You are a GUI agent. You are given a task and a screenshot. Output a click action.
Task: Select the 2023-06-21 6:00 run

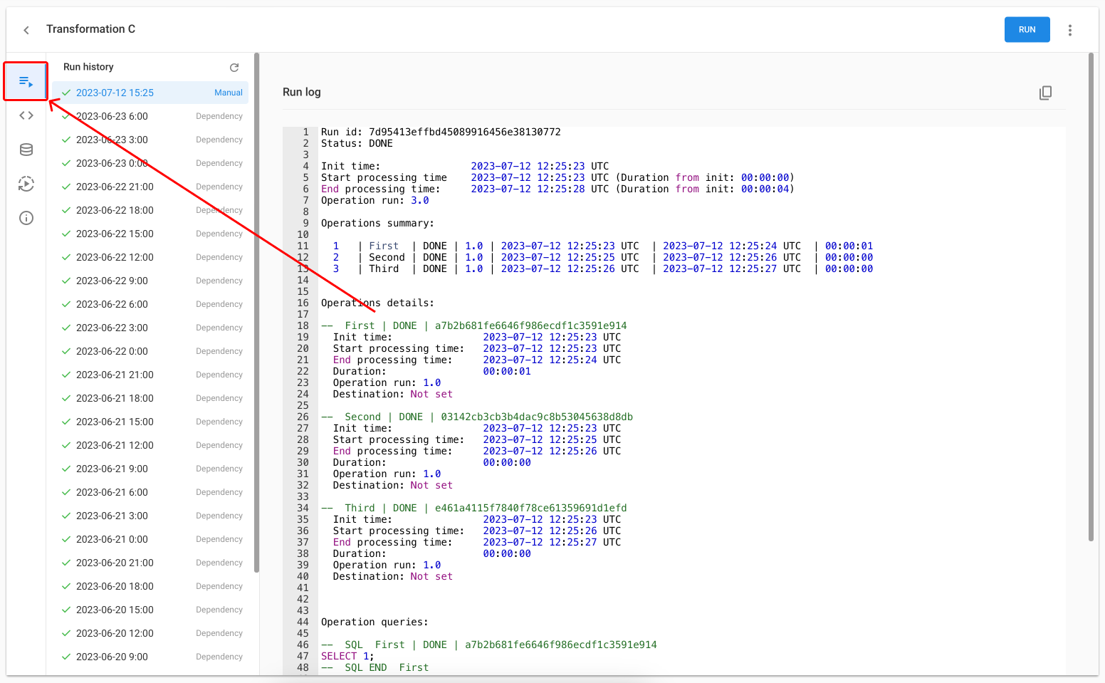(150, 492)
